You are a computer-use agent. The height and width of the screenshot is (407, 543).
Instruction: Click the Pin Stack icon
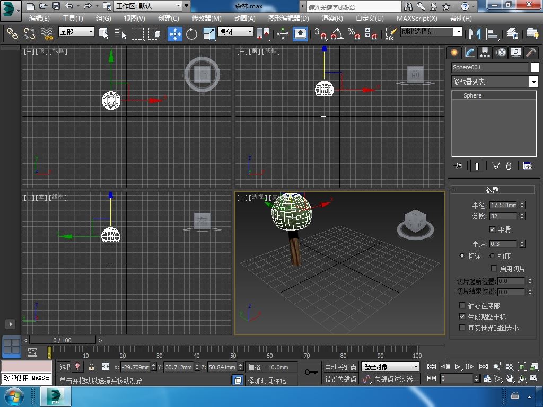tap(458, 166)
